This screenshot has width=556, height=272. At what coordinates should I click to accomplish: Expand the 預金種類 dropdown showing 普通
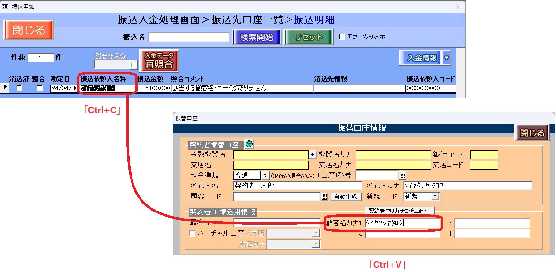tap(265, 175)
